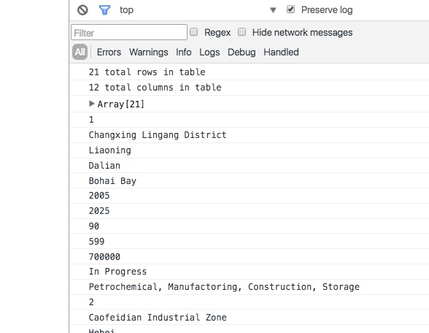429x333 pixels.
Task: Show only Errors messages
Action: pyautogui.click(x=109, y=52)
